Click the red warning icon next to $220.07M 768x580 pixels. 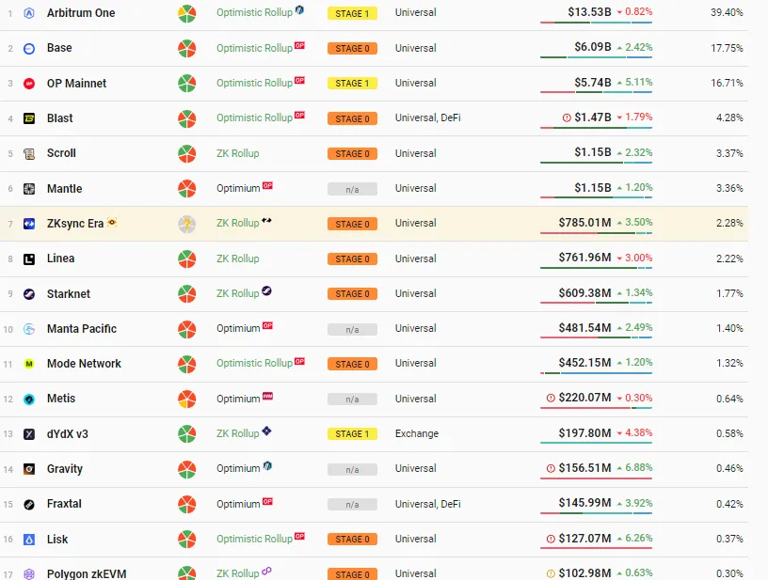coord(551,399)
